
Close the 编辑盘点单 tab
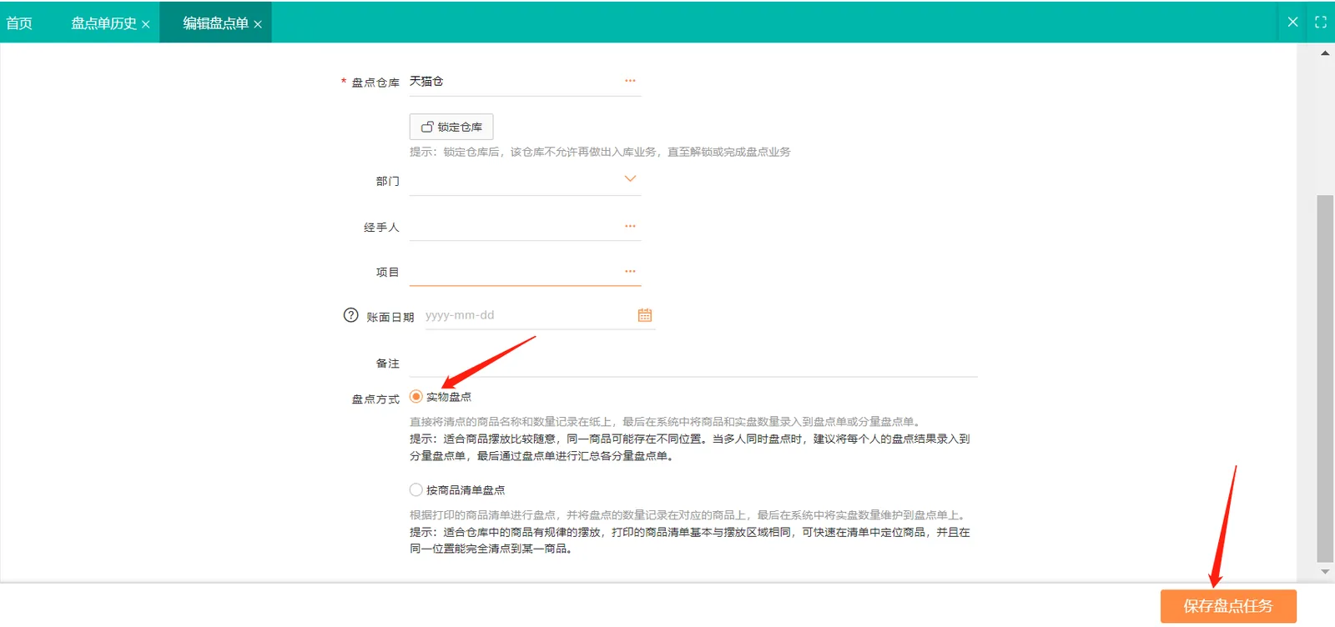pyautogui.click(x=258, y=24)
